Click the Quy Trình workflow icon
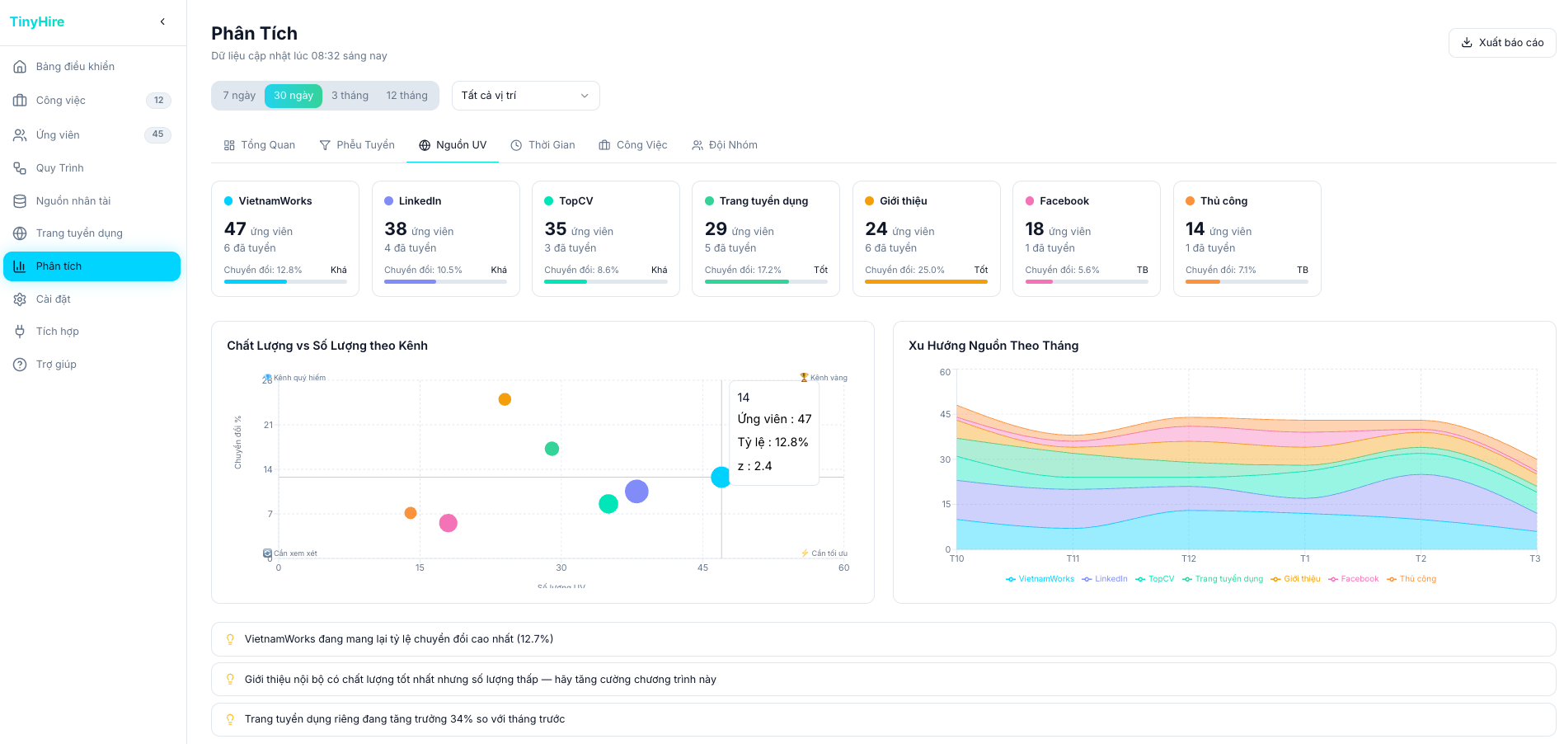Viewport: 1564px width, 744px height. tap(20, 167)
